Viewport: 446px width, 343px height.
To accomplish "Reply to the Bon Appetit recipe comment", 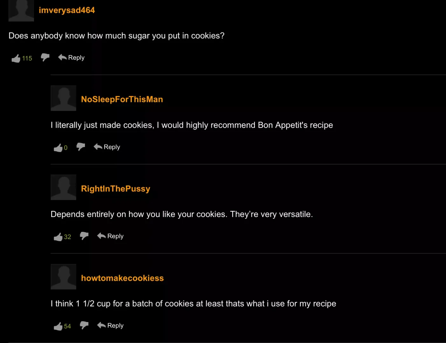I will coord(107,147).
